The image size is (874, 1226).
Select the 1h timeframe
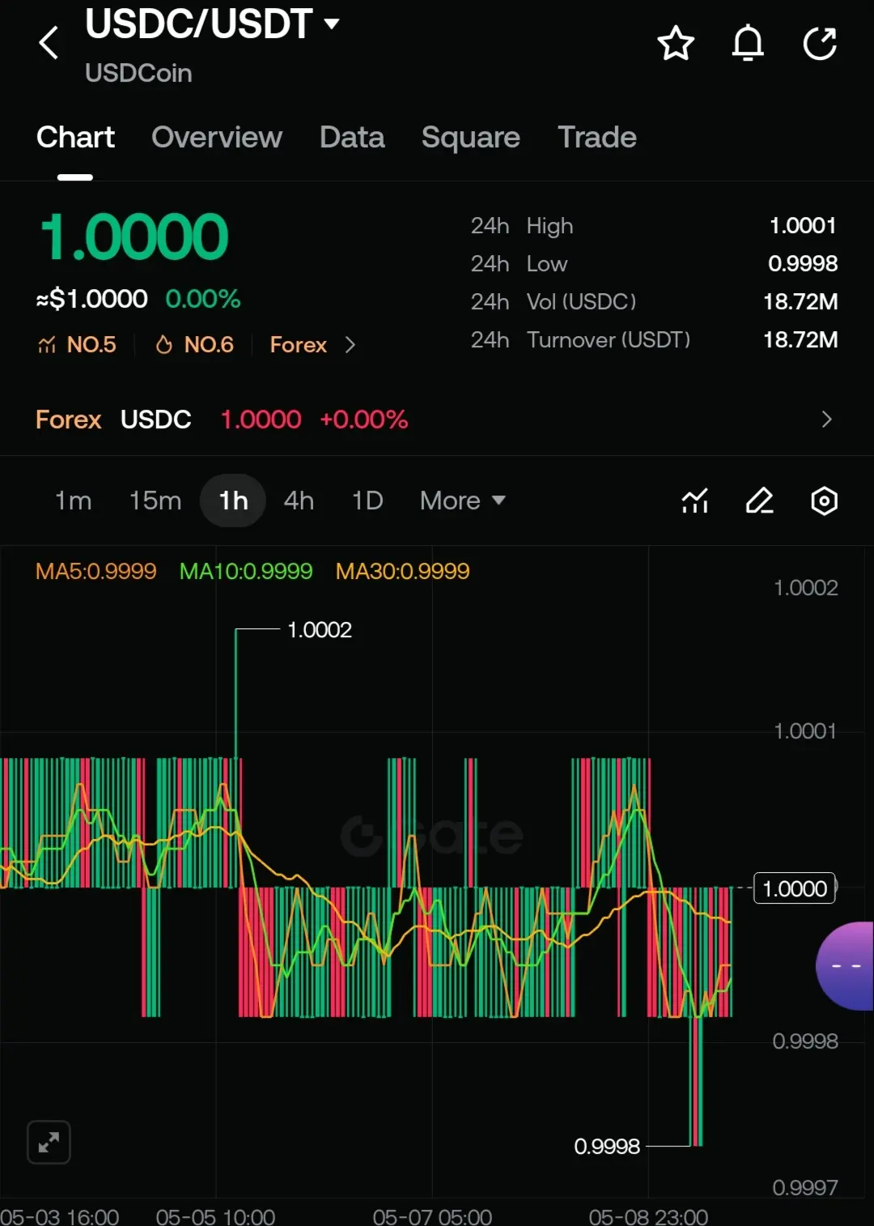[233, 500]
